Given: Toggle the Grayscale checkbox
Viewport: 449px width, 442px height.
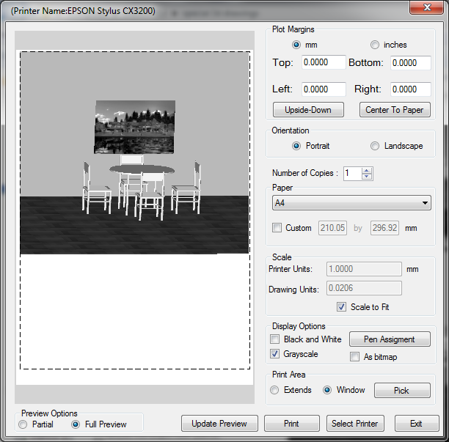Looking at the screenshot, I should [x=275, y=354].
